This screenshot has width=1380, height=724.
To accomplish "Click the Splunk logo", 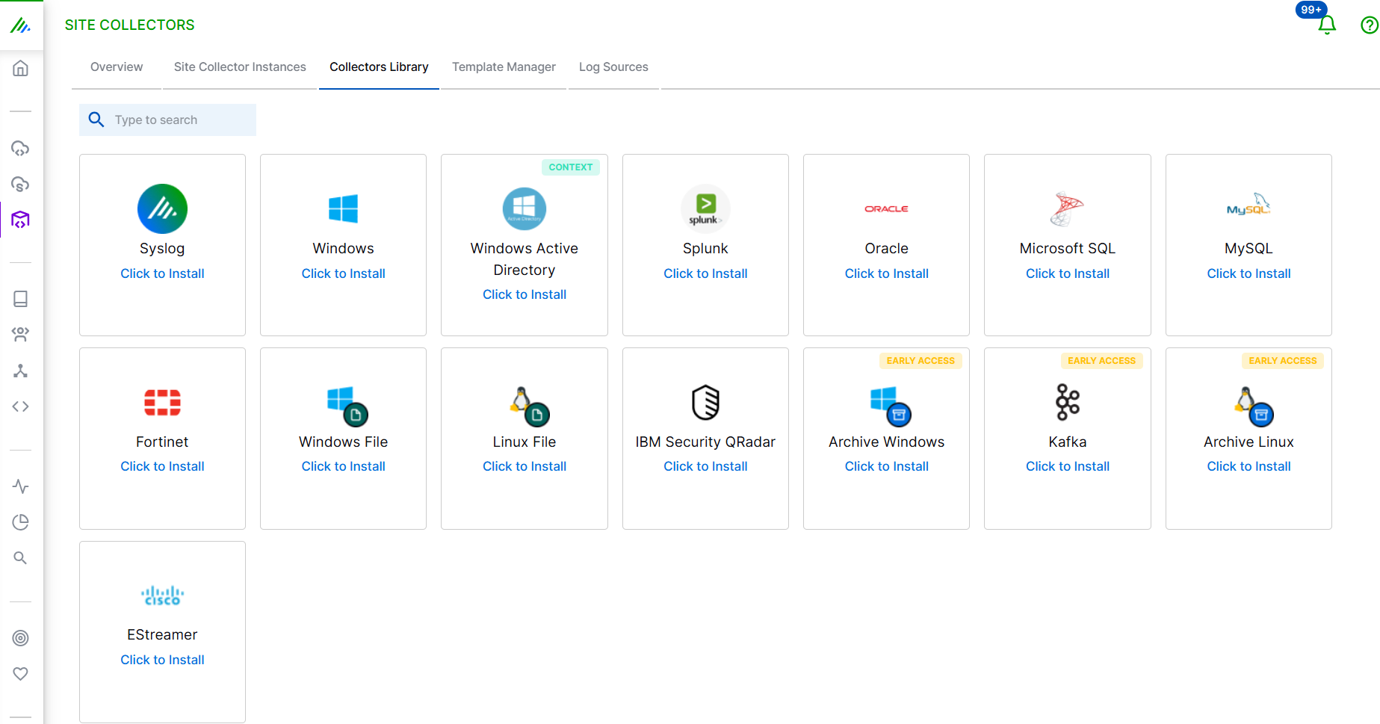I will tap(705, 208).
